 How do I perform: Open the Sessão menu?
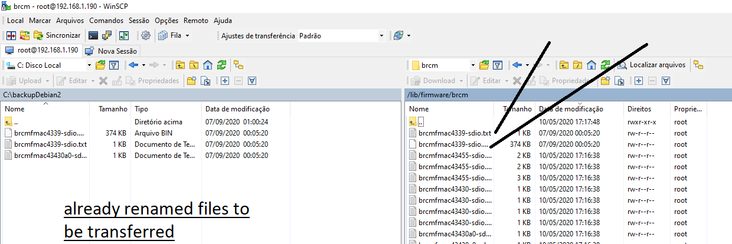pos(139,20)
